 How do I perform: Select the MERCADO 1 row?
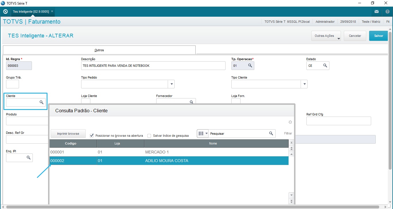(169, 152)
